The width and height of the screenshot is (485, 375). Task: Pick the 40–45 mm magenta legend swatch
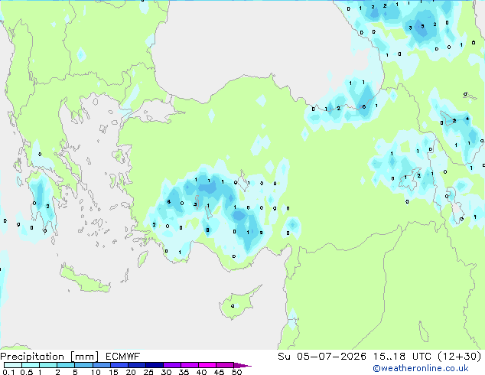click(207, 365)
